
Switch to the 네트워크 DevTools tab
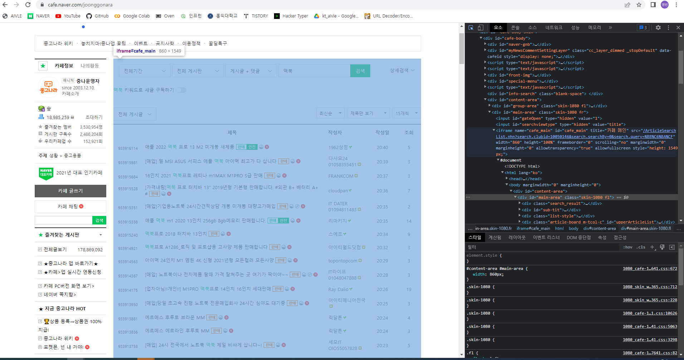(x=554, y=28)
